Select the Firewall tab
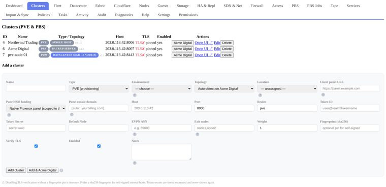The width and height of the screenshot is (386, 187). click(257, 6)
